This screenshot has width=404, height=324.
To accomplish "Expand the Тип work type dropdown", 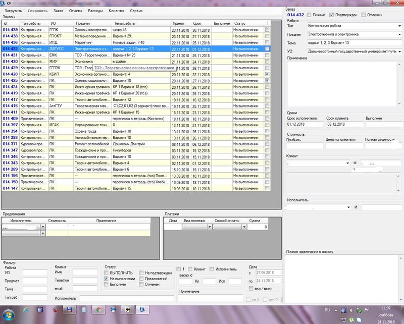I will point(399,25).
